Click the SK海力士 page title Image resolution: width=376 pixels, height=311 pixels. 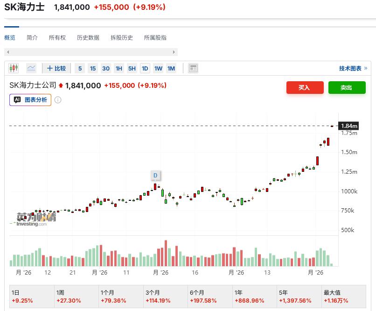24,7
